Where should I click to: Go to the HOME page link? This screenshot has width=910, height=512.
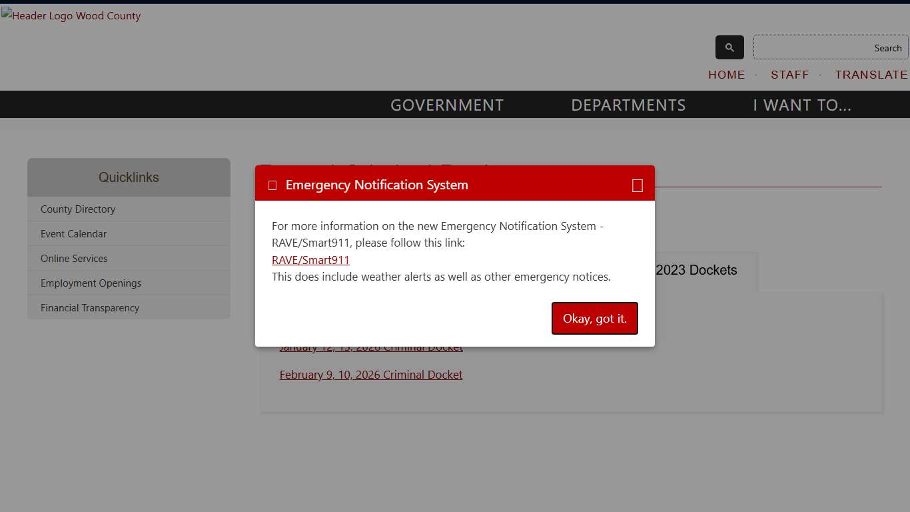tap(726, 75)
